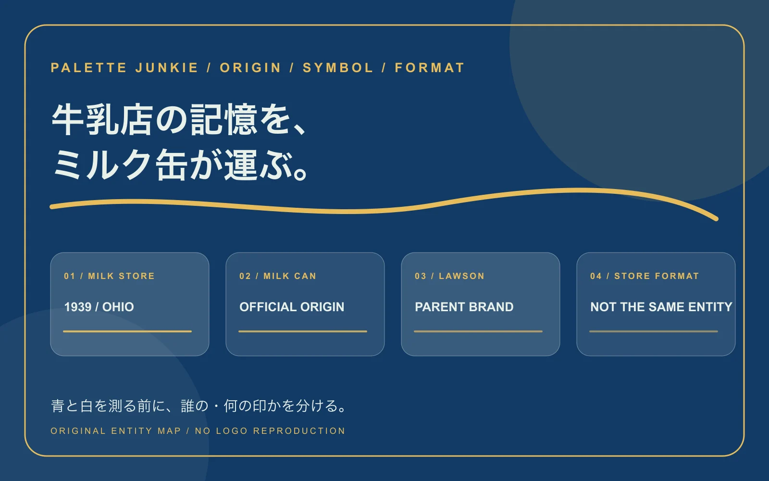Click the 'ORIGINAL ENTITY MAP / NO LOGO REPRODUCTION' footer
Viewport: 769px width, 481px height.
pos(198,431)
